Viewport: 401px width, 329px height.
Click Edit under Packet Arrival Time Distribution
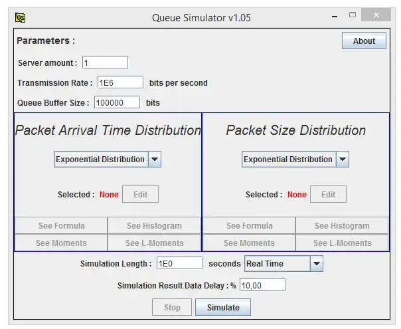140,194
